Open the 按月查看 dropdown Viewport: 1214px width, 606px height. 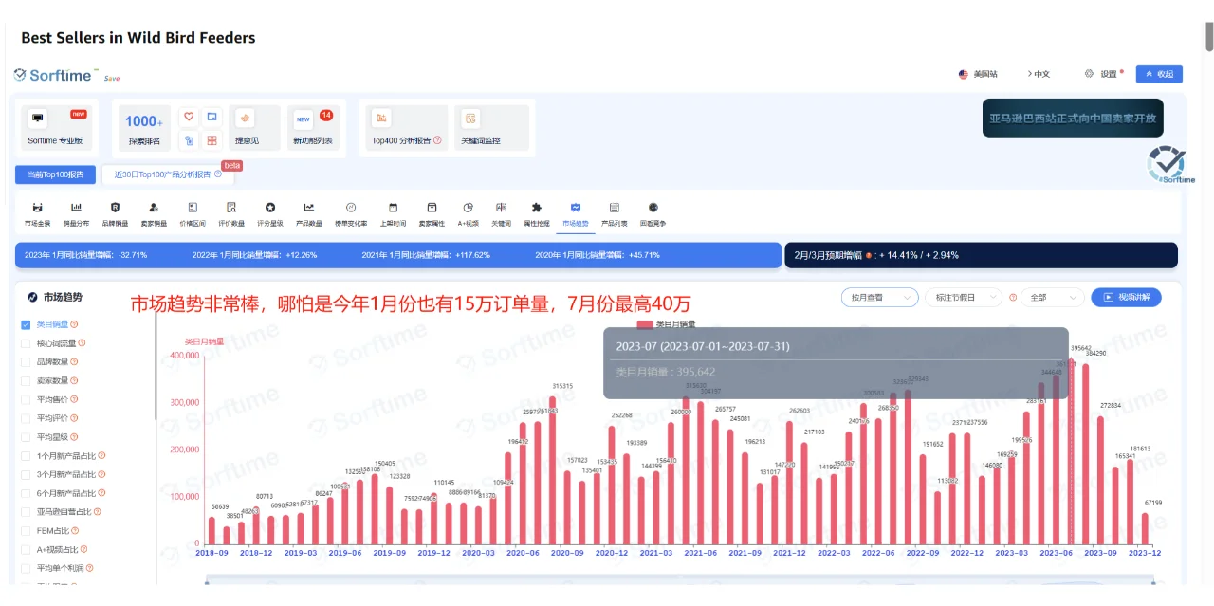[879, 297]
